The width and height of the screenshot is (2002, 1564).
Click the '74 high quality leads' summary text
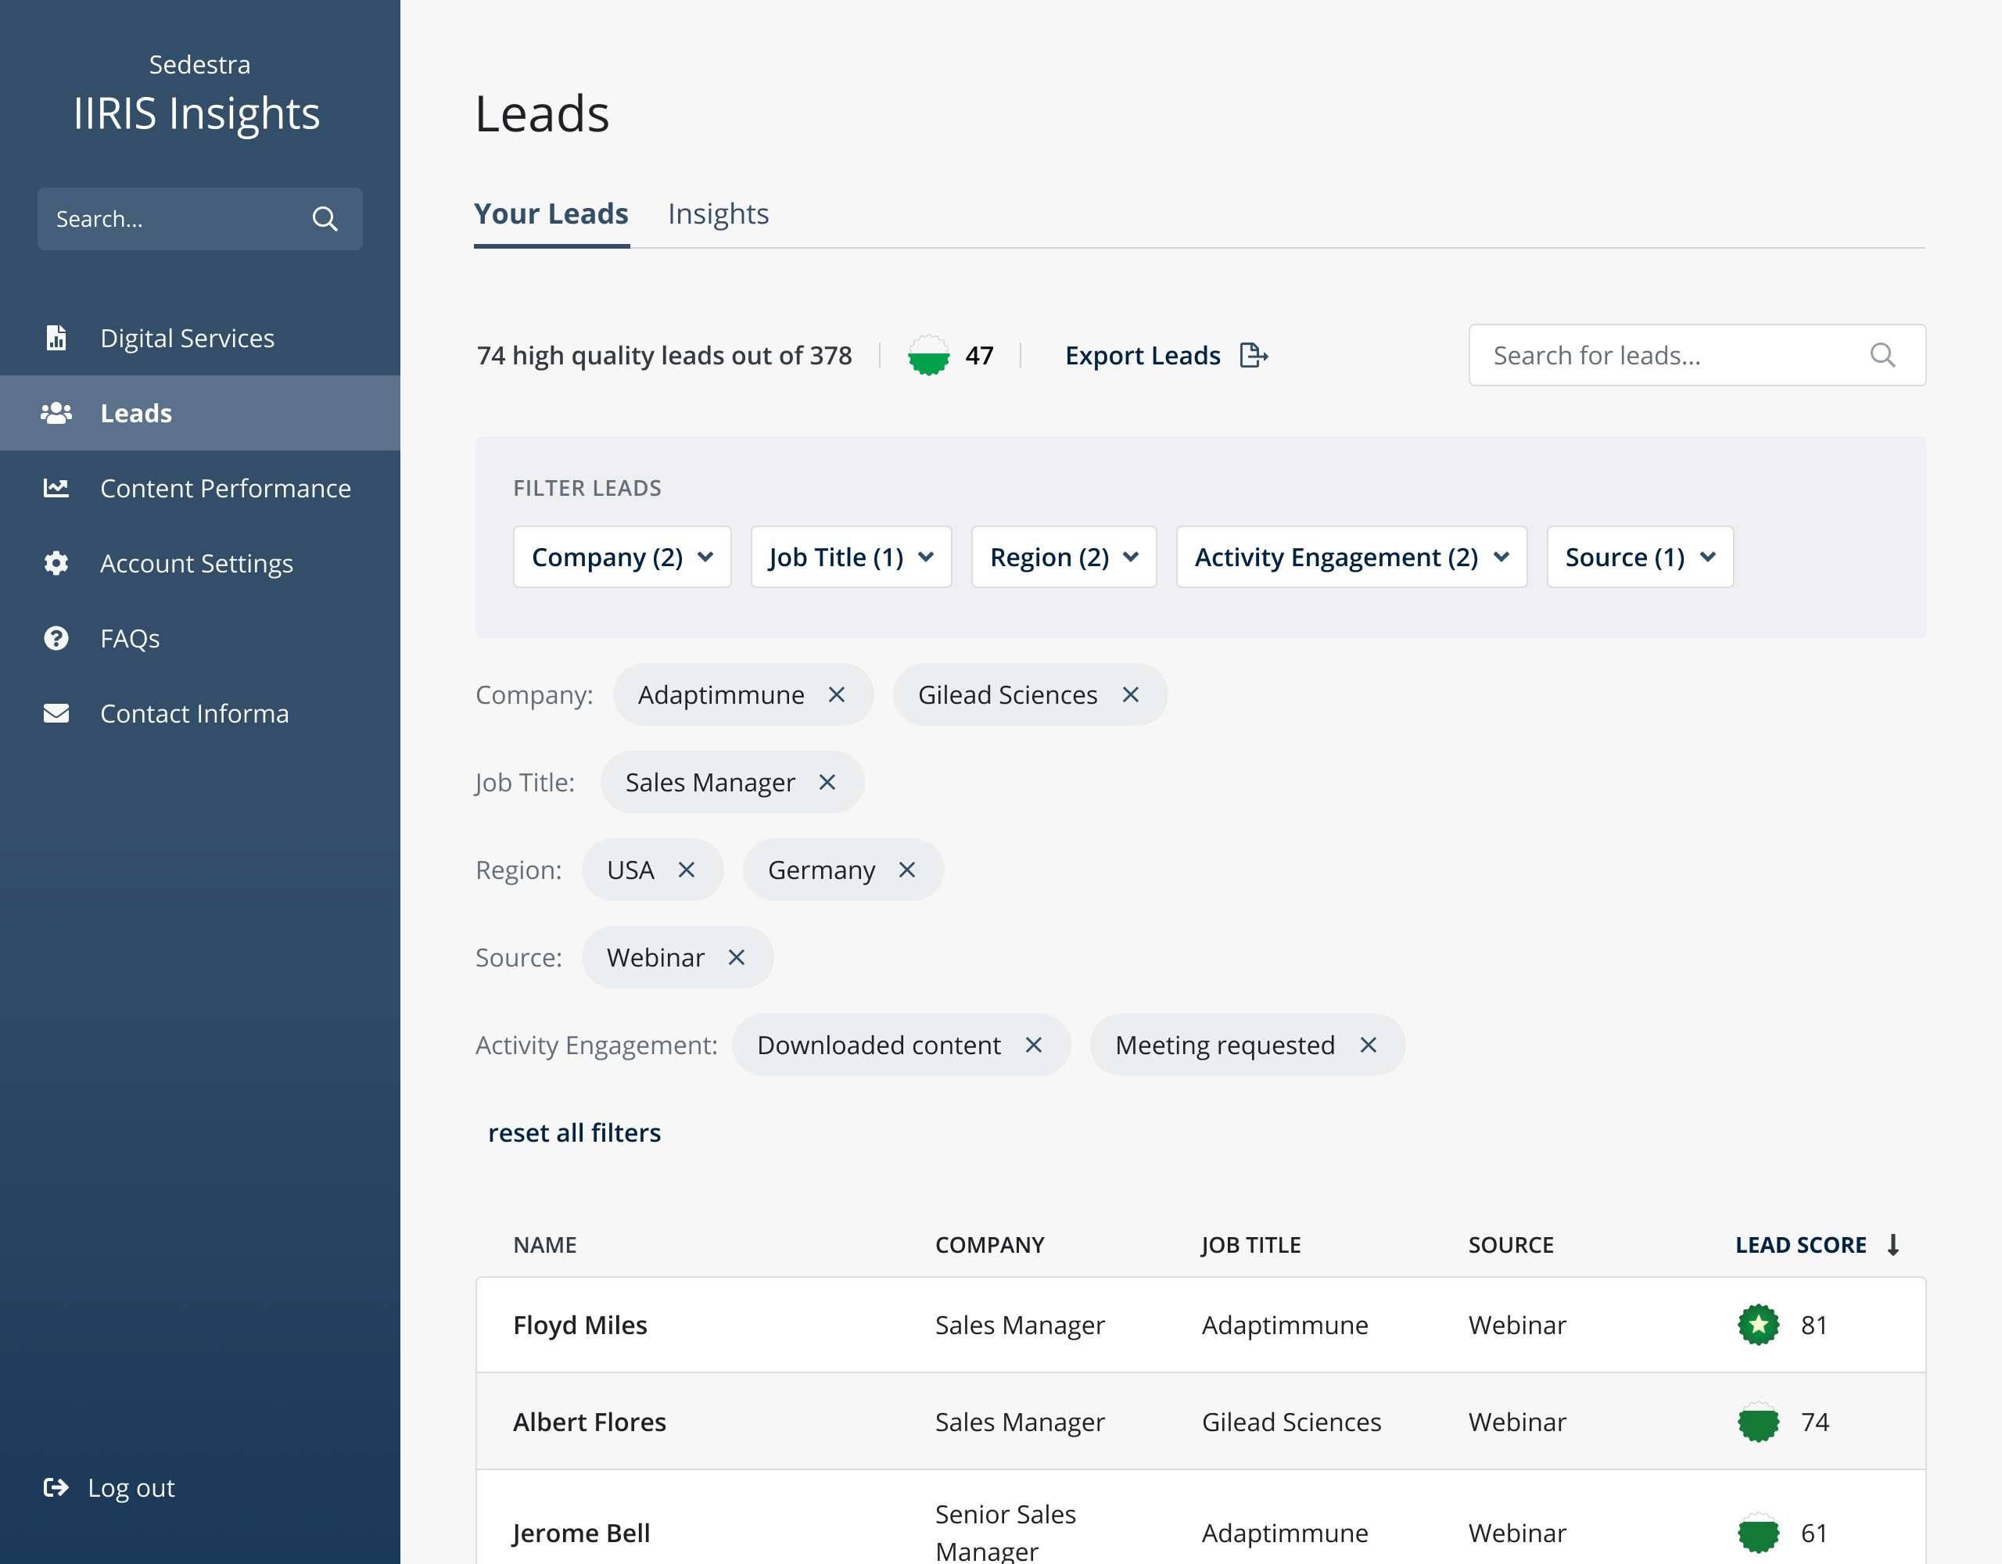(x=664, y=355)
